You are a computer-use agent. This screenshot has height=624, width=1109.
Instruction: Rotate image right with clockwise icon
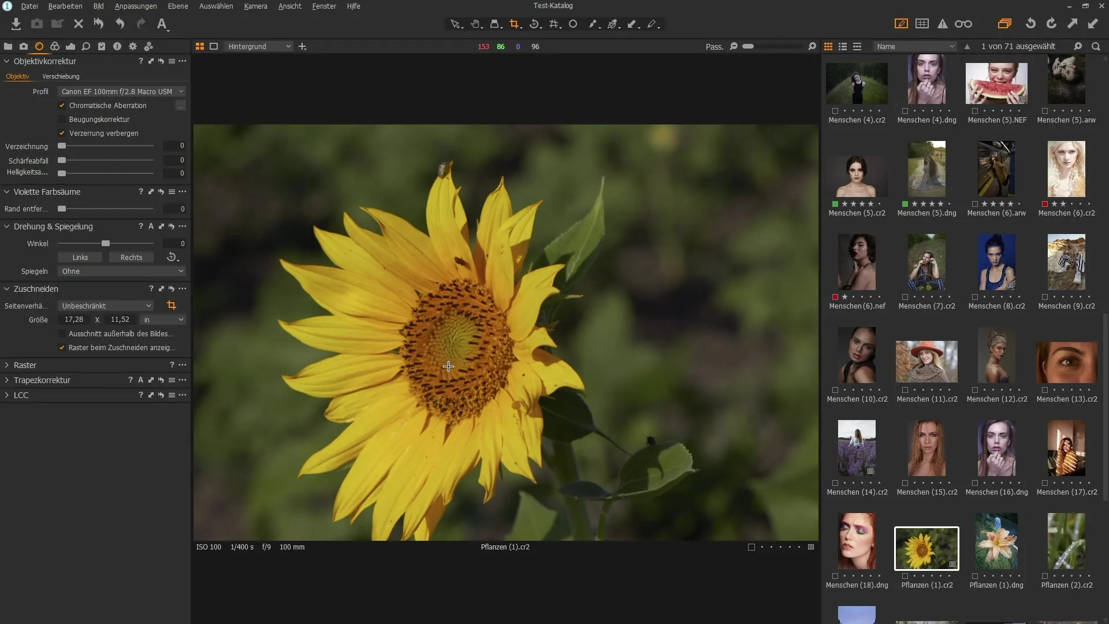click(1051, 24)
